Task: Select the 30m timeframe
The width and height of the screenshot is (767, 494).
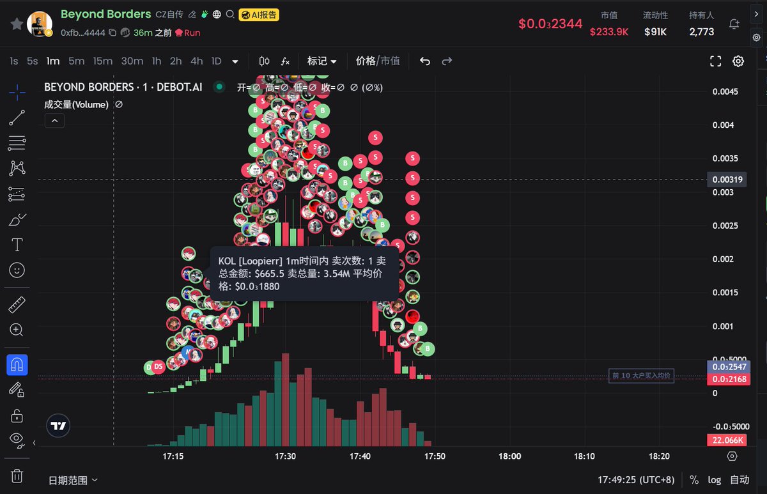Action: point(132,61)
